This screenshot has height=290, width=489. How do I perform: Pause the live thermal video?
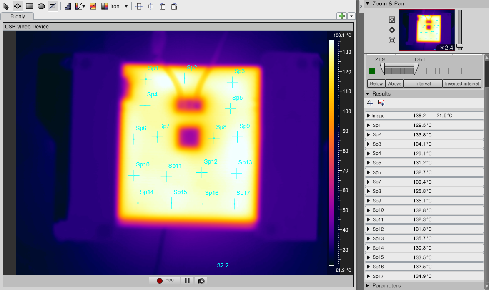(187, 281)
